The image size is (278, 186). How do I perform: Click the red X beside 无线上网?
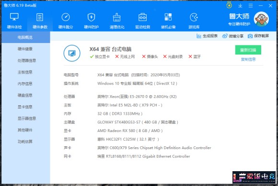point(117,56)
